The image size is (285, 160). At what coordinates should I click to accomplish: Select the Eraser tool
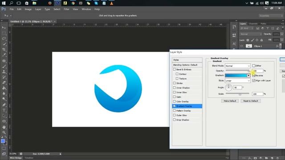click(4, 83)
